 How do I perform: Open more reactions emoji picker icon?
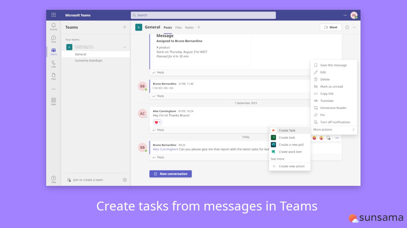pos(328,138)
